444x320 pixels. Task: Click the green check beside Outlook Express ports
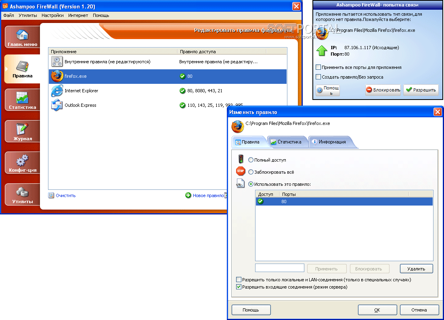182,105
